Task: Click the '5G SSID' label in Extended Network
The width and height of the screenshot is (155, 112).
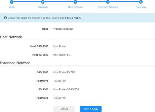Action: pyautogui.click(x=43, y=89)
